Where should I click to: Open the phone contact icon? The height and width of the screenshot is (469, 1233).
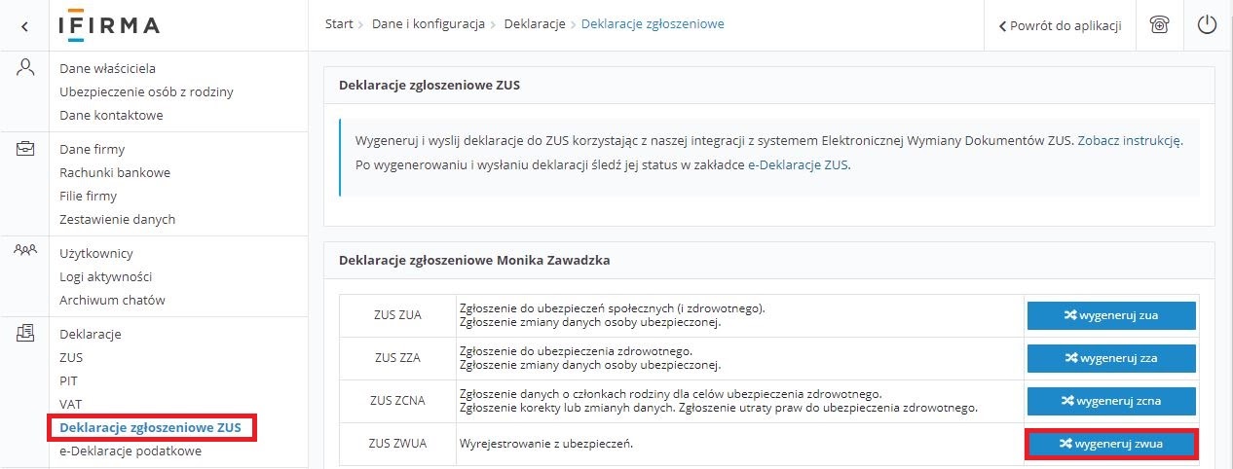point(1159,25)
